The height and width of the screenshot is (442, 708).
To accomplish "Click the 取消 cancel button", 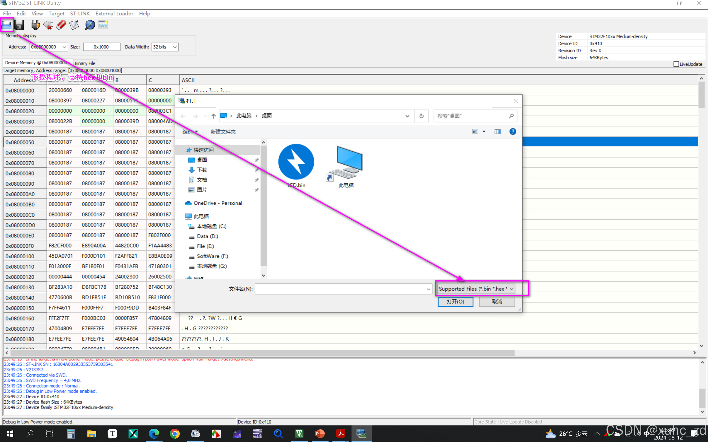I will pyautogui.click(x=497, y=302).
